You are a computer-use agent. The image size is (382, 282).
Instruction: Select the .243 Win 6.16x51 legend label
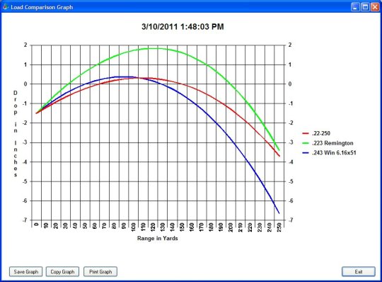(334, 153)
